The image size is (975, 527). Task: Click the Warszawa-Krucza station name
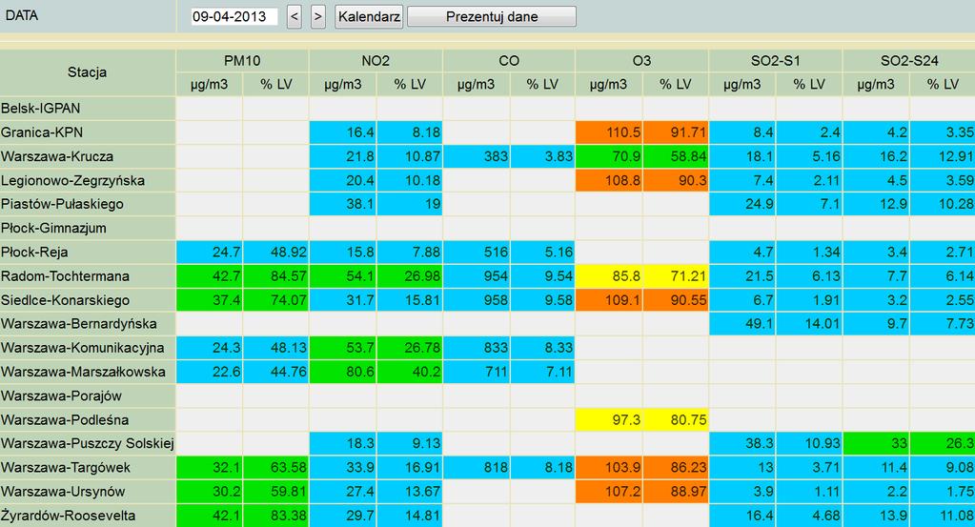click(57, 156)
